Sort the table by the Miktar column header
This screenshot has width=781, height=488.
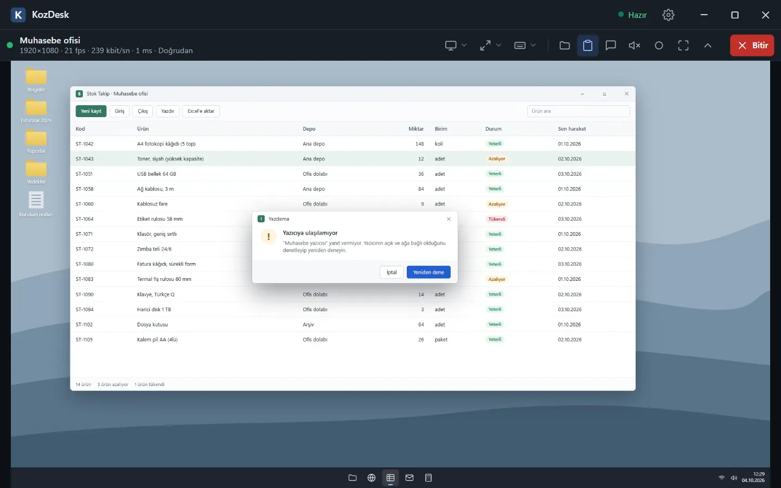tap(416, 129)
